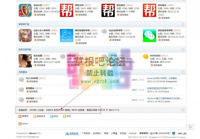Collapse the 综合交流专区 category section
Viewport: 200px width, 139px height.
point(183,50)
